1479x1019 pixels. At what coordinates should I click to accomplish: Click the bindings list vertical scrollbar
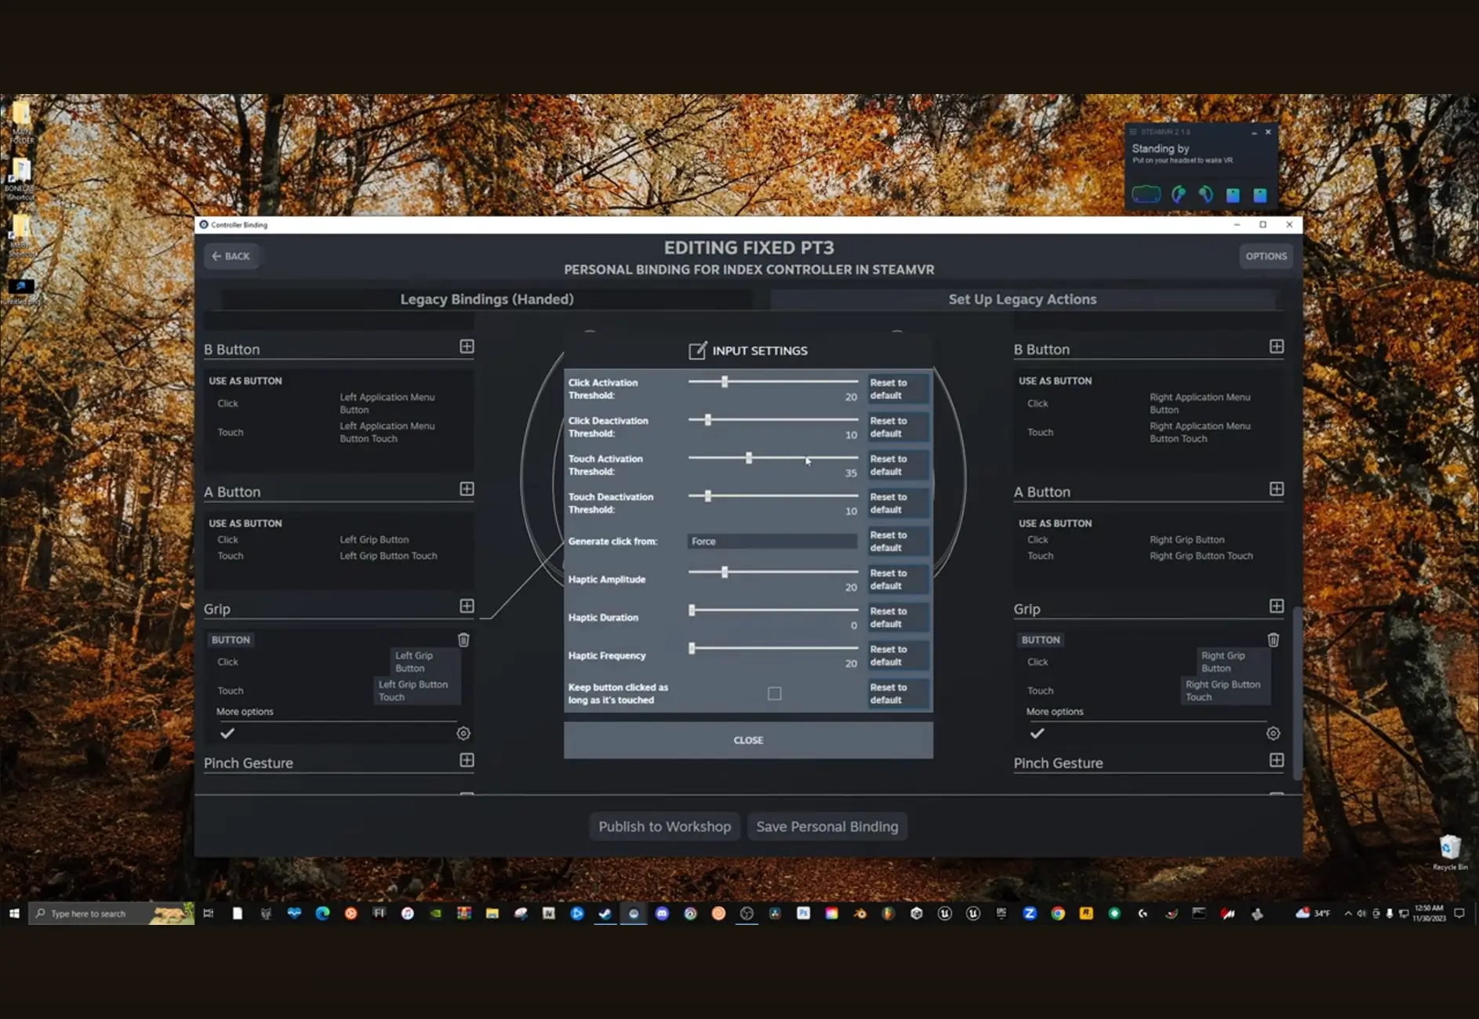pos(1296,693)
